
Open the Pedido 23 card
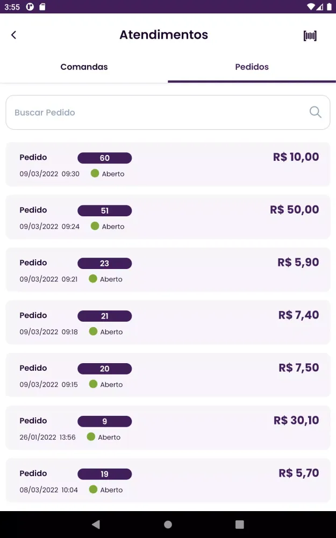[x=168, y=270]
